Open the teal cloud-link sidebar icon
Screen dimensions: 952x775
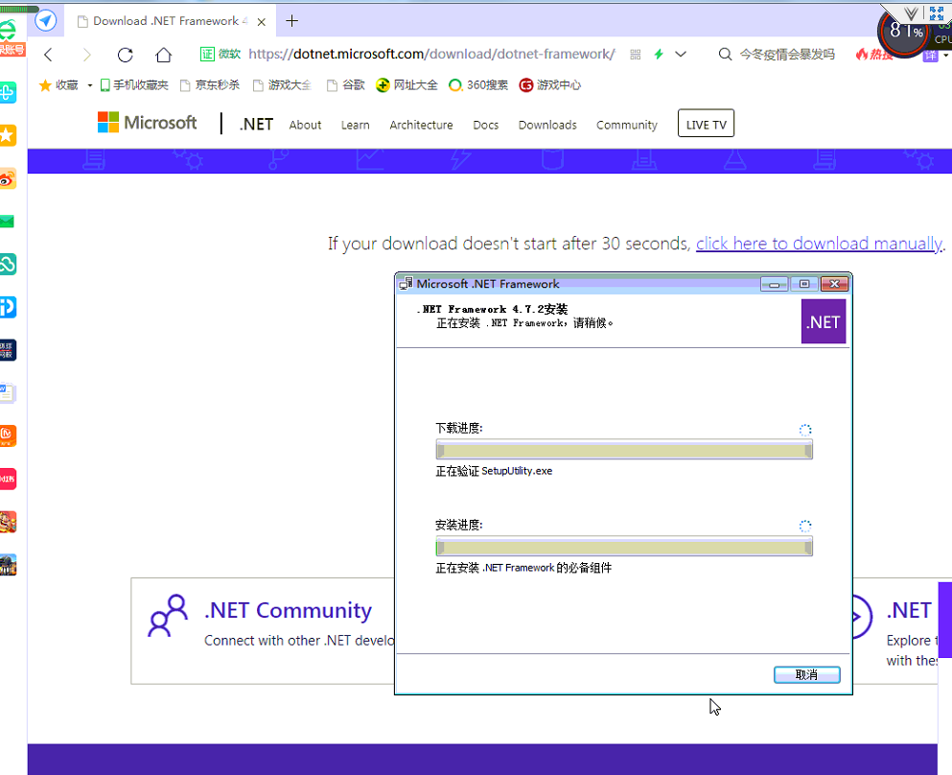tap(8, 264)
